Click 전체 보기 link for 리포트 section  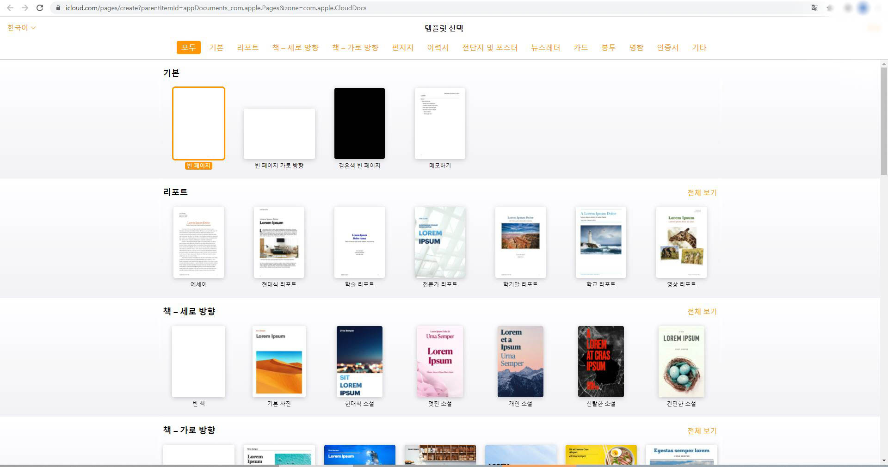point(702,193)
